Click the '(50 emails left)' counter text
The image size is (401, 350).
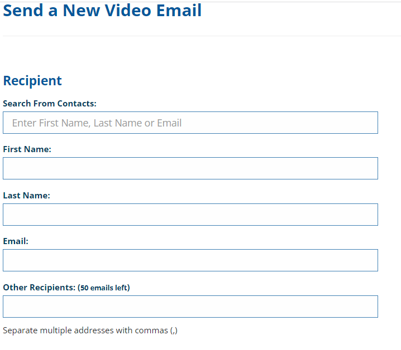[103, 288]
